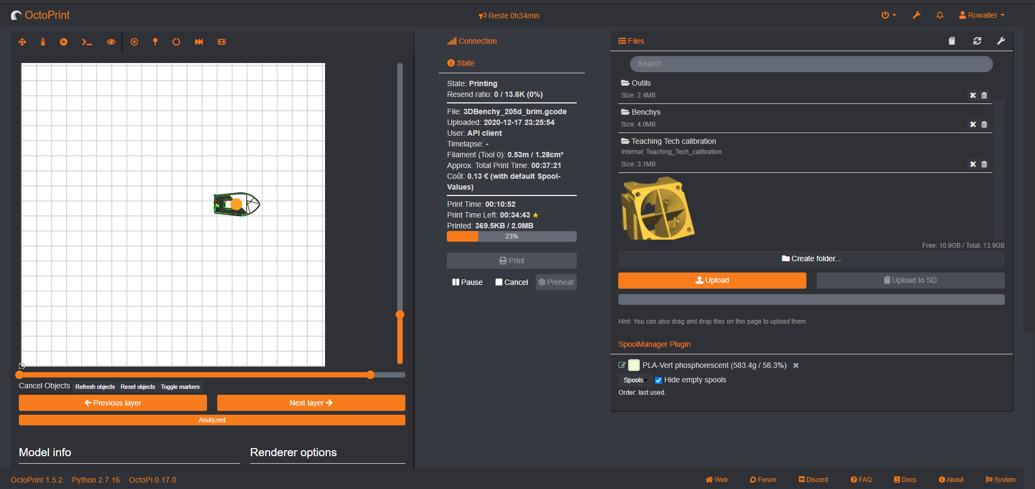Open the Spools dropdown in SpoolManager

click(x=634, y=380)
